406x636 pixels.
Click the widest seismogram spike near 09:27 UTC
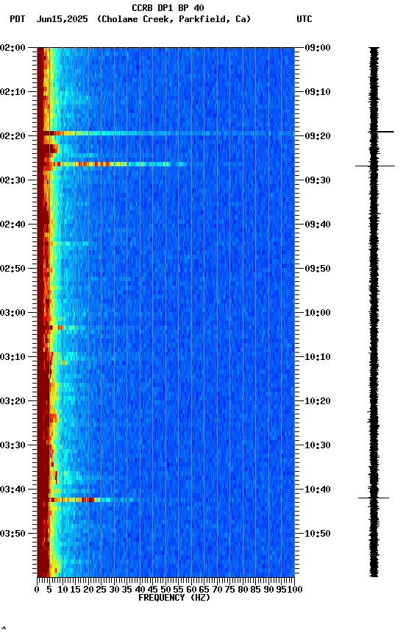coord(375,166)
